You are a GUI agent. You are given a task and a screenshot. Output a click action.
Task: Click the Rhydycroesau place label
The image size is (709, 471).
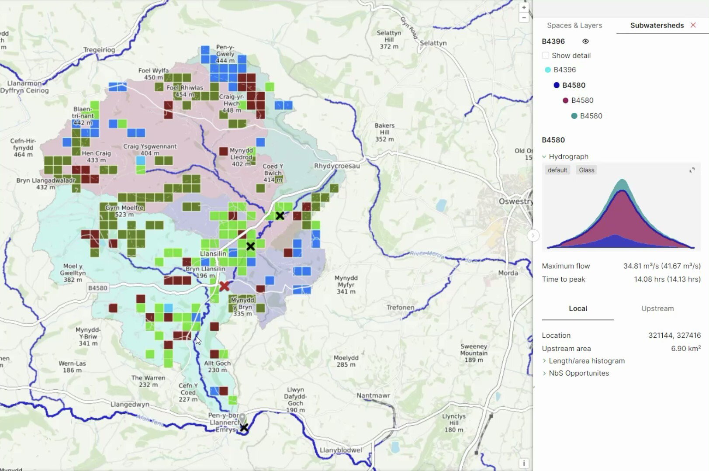point(337,166)
